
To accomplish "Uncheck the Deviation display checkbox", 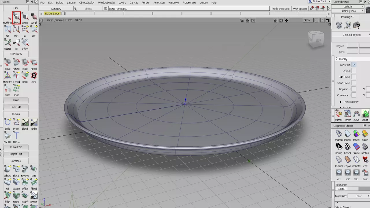I will point(354,65).
